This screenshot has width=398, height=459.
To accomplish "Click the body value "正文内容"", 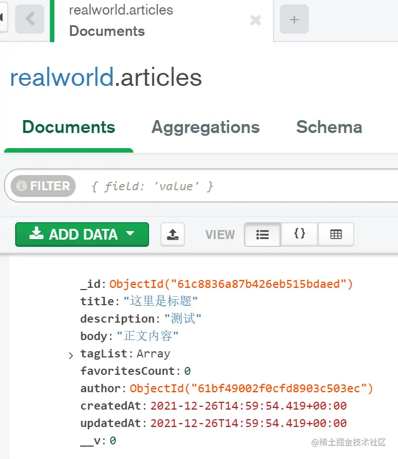I will pyautogui.click(x=147, y=336).
